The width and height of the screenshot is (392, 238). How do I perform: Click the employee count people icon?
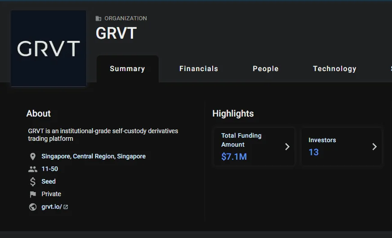pos(33,170)
